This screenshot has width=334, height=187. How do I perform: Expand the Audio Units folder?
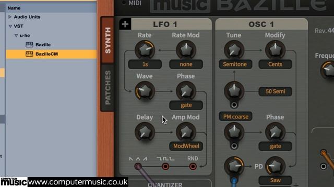tap(10, 17)
